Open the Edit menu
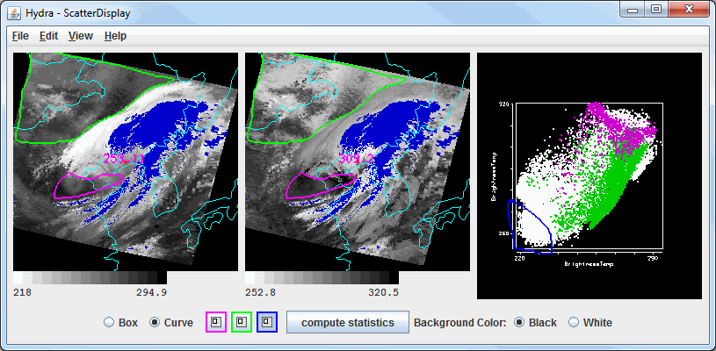Screen dimensions: 716x351 (x=48, y=36)
